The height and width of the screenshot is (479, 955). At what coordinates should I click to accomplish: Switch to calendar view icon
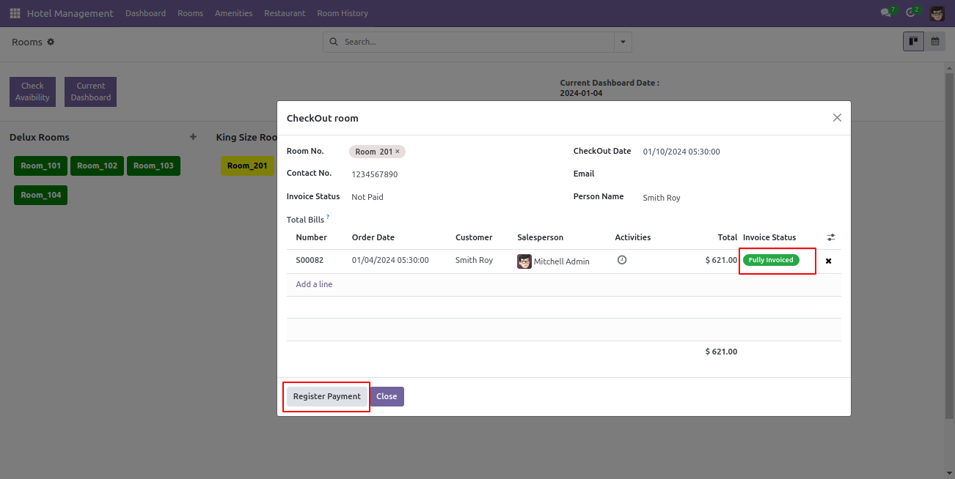pyautogui.click(x=935, y=42)
